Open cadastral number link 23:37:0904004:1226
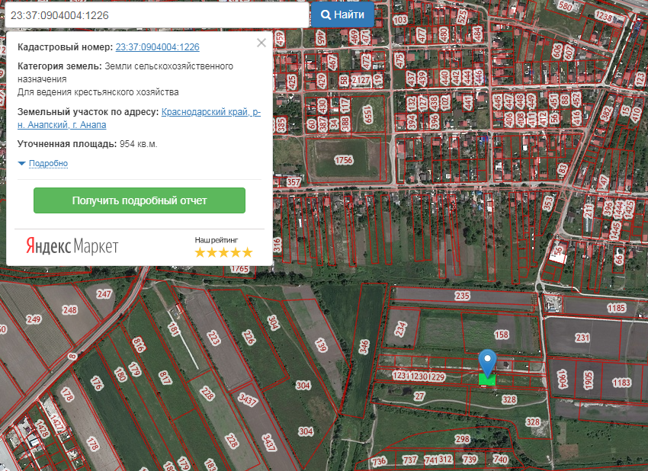Screen dimensions: 648x471 (x=157, y=47)
